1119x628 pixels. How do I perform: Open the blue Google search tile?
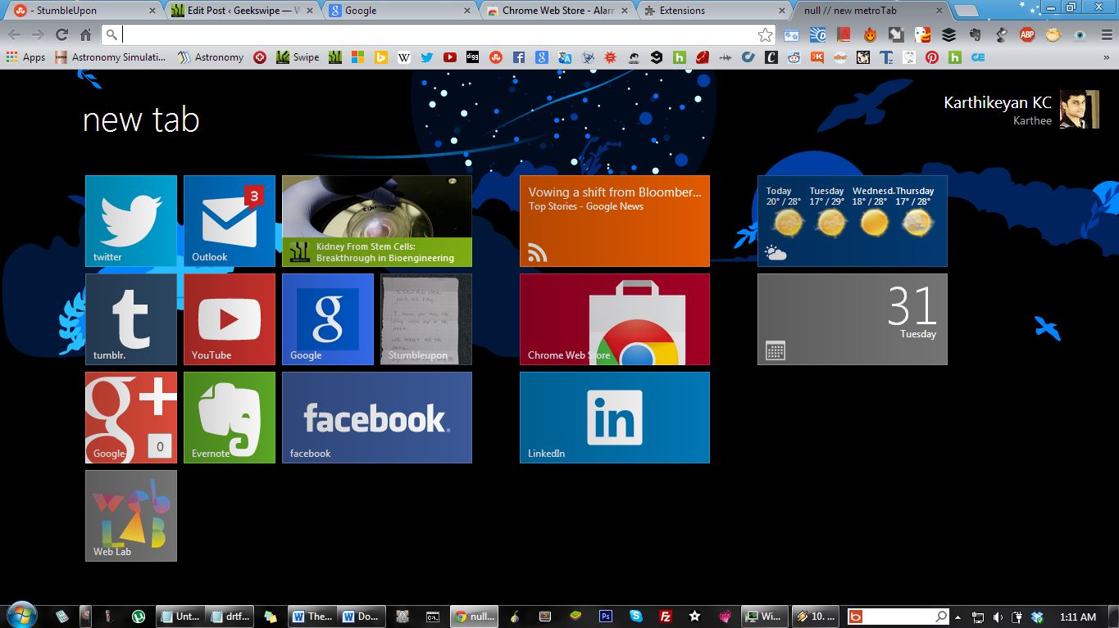[328, 319]
